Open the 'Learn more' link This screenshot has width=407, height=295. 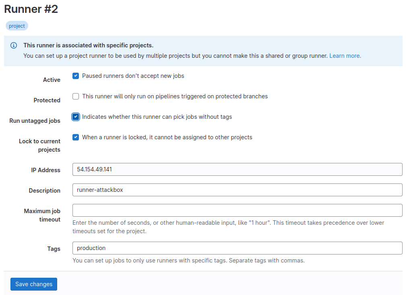point(345,56)
